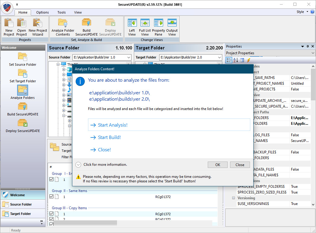
Task: Toggle the Output View
Action: pos(172,27)
